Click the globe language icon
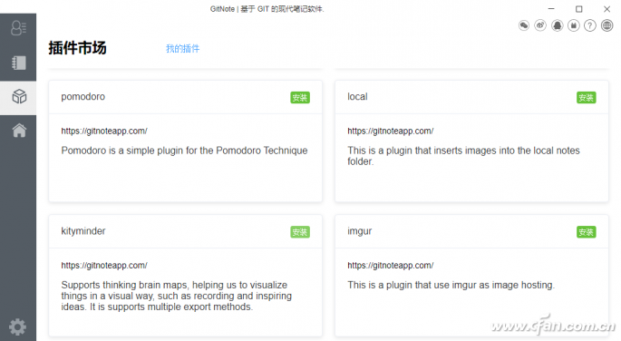The width and height of the screenshot is (621, 341). coord(606,25)
